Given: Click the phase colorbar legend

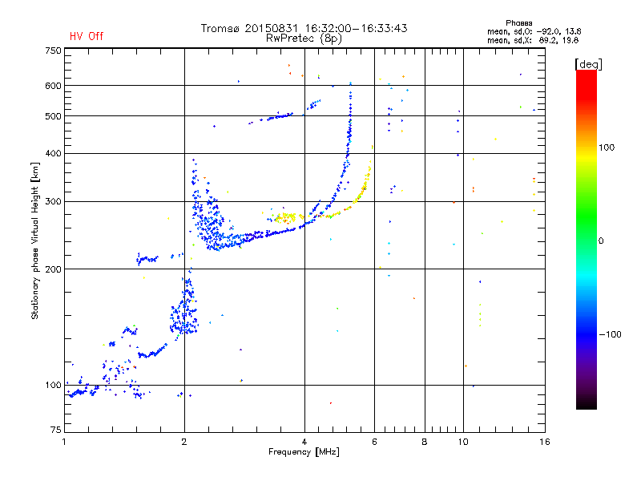Looking at the screenshot, I should pos(587,239).
